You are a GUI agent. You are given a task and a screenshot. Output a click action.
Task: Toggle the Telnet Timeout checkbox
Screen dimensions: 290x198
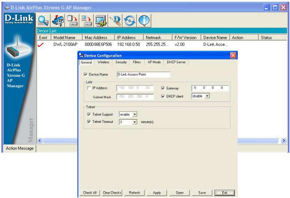pyautogui.click(x=89, y=122)
